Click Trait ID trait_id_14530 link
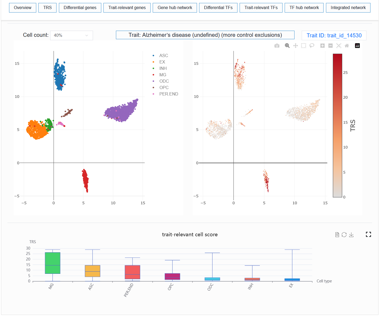 tap(334, 35)
